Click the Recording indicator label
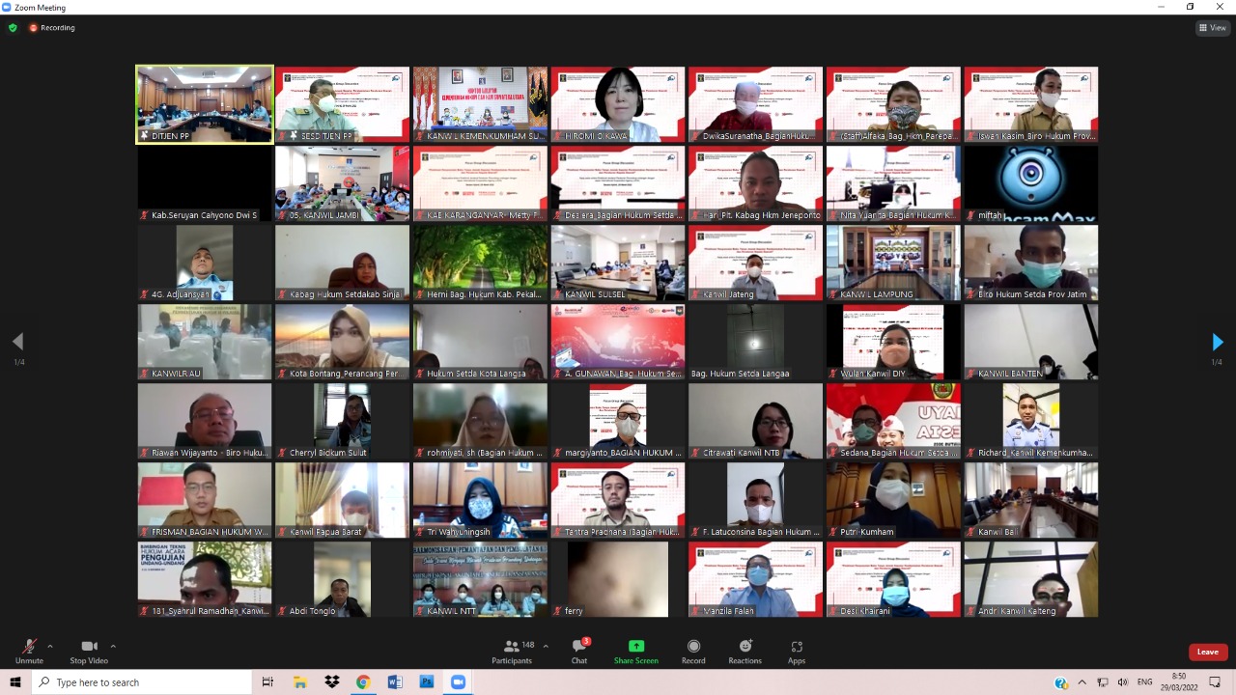Screen dimensions: 1236x695 pyautogui.click(x=57, y=28)
